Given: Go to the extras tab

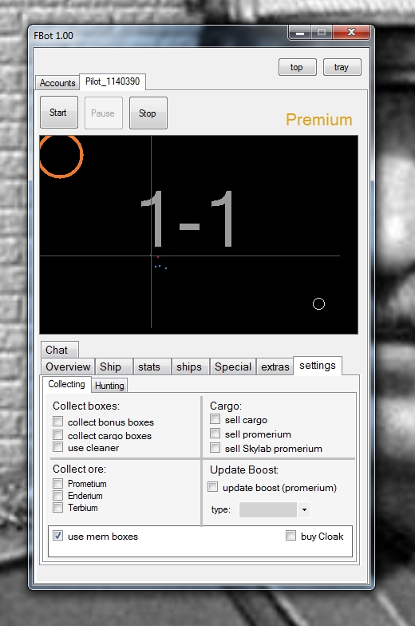Looking at the screenshot, I should click(x=275, y=366).
